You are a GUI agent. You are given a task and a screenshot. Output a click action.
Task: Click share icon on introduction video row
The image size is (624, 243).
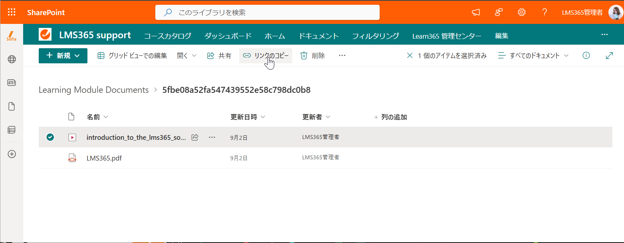coord(195,137)
